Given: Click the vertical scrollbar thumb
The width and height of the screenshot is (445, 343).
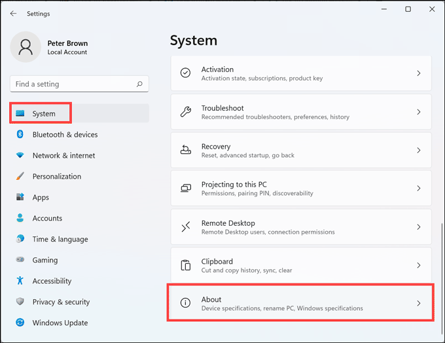Looking at the screenshot, I should [x=442, y=278].
